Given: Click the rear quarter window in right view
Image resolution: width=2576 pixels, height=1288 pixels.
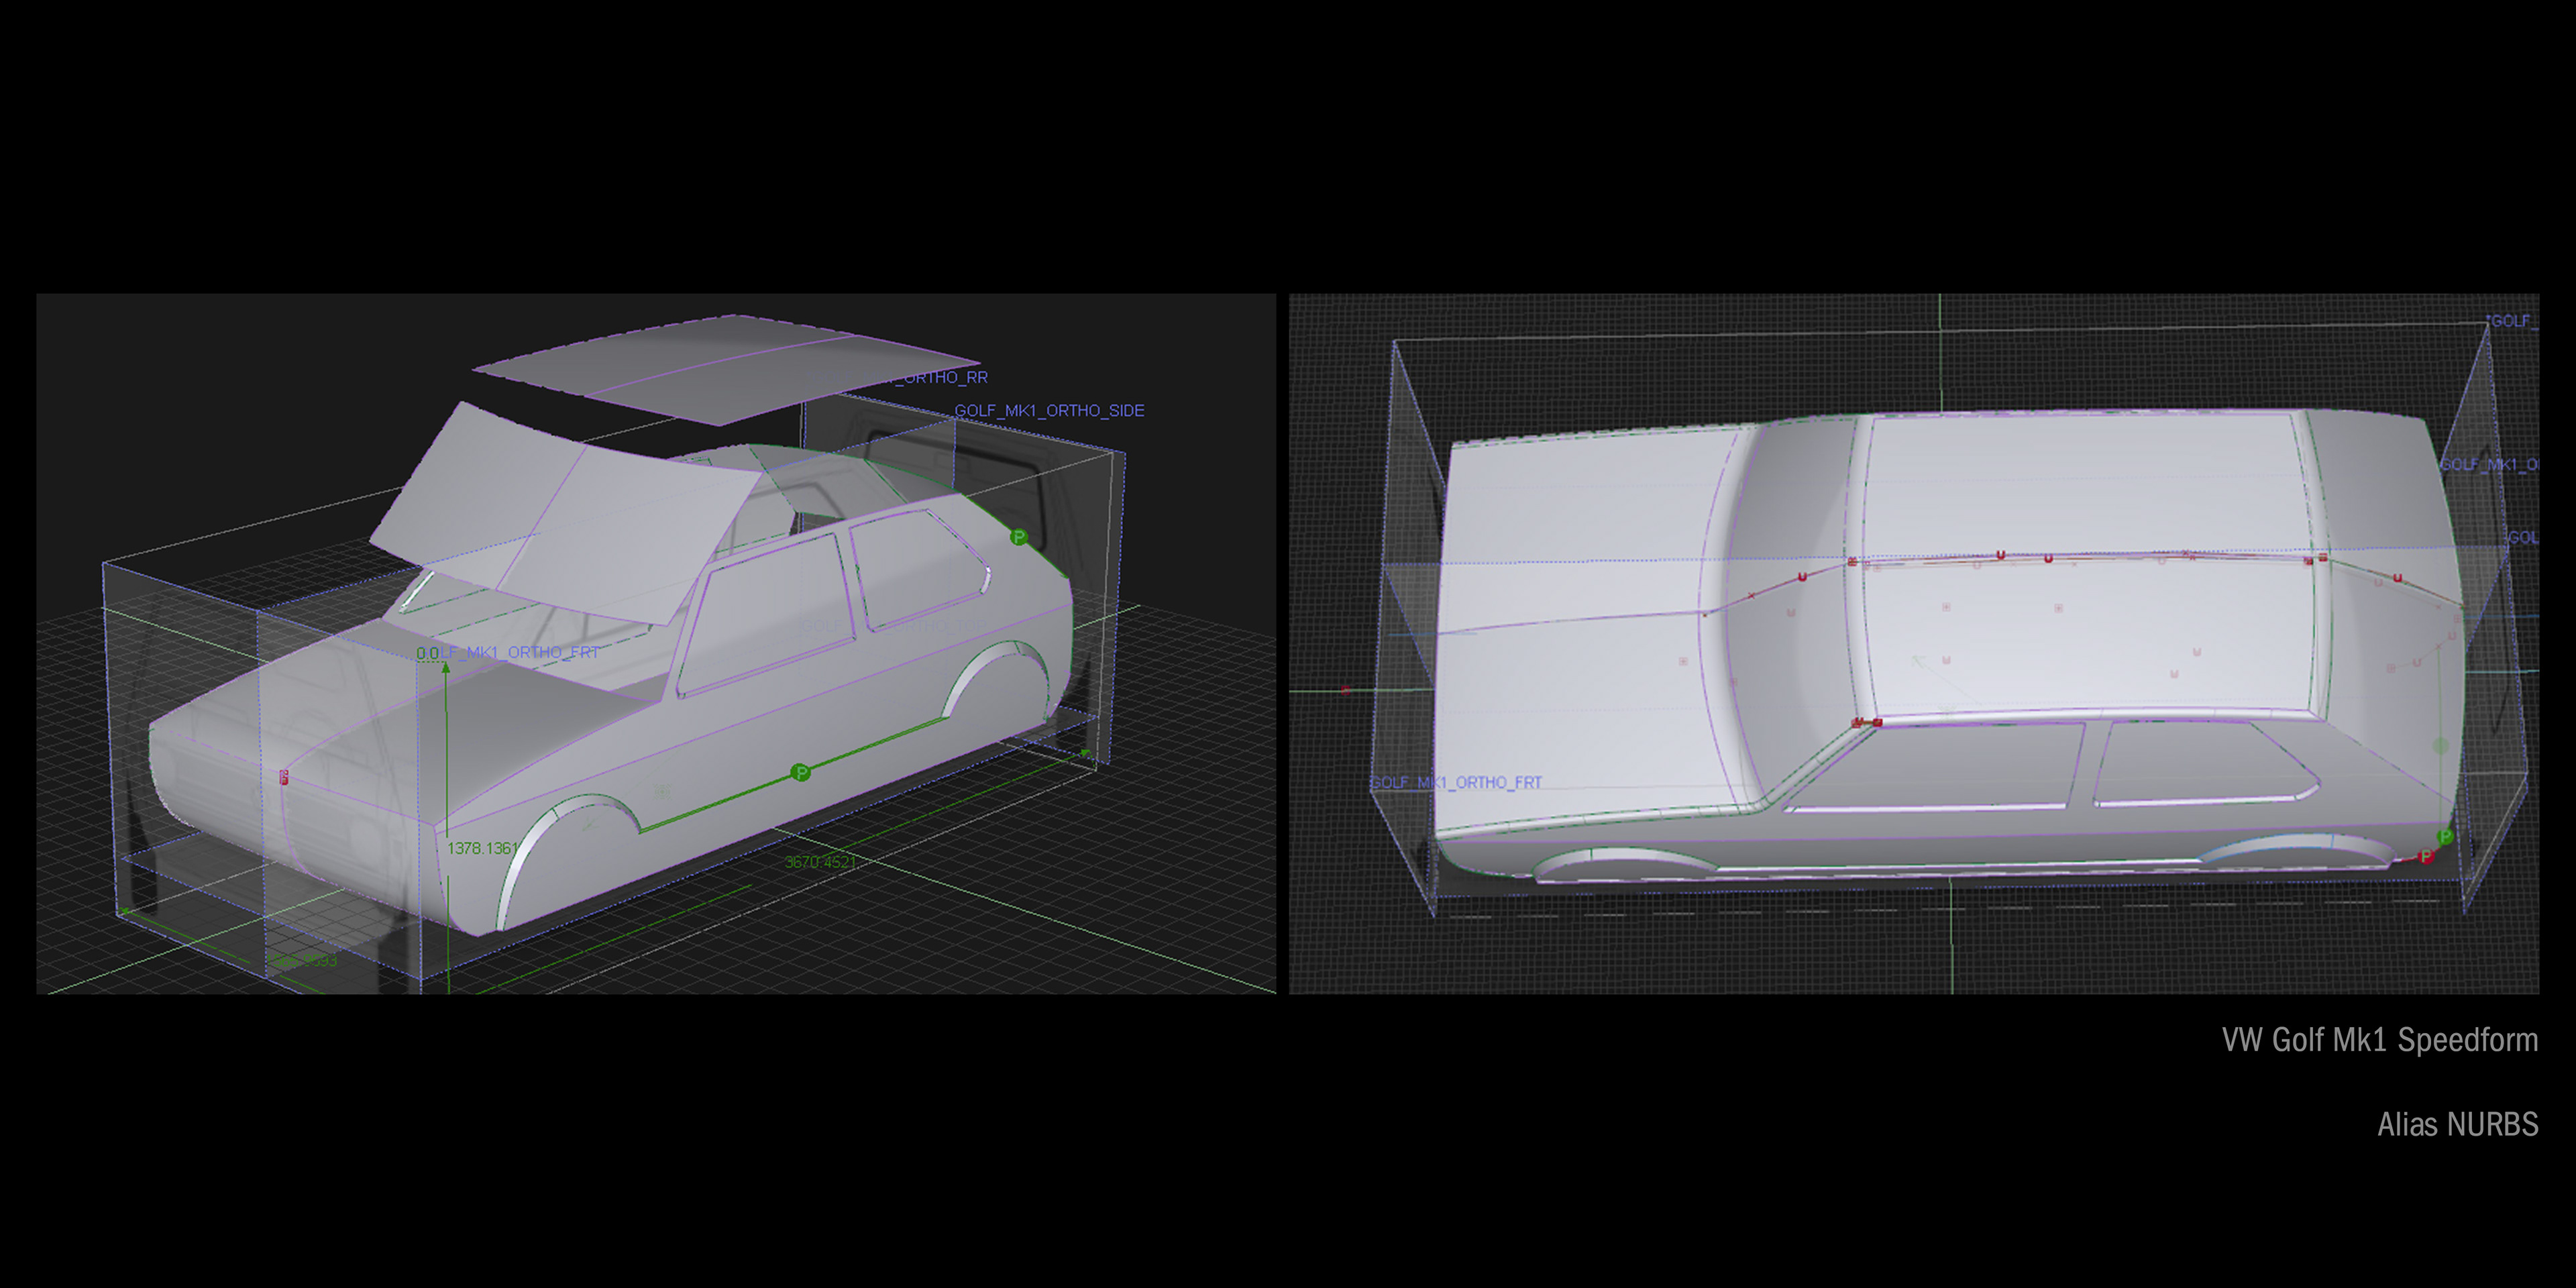Looking at the screenshot, I should pyautogui.click(x=2195, y=762).
